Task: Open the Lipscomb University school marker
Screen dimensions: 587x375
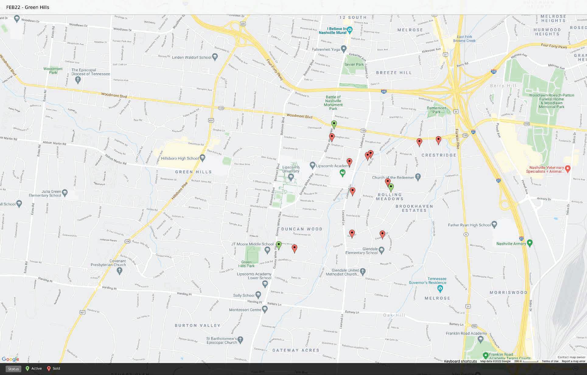Action: click(291, 177)
